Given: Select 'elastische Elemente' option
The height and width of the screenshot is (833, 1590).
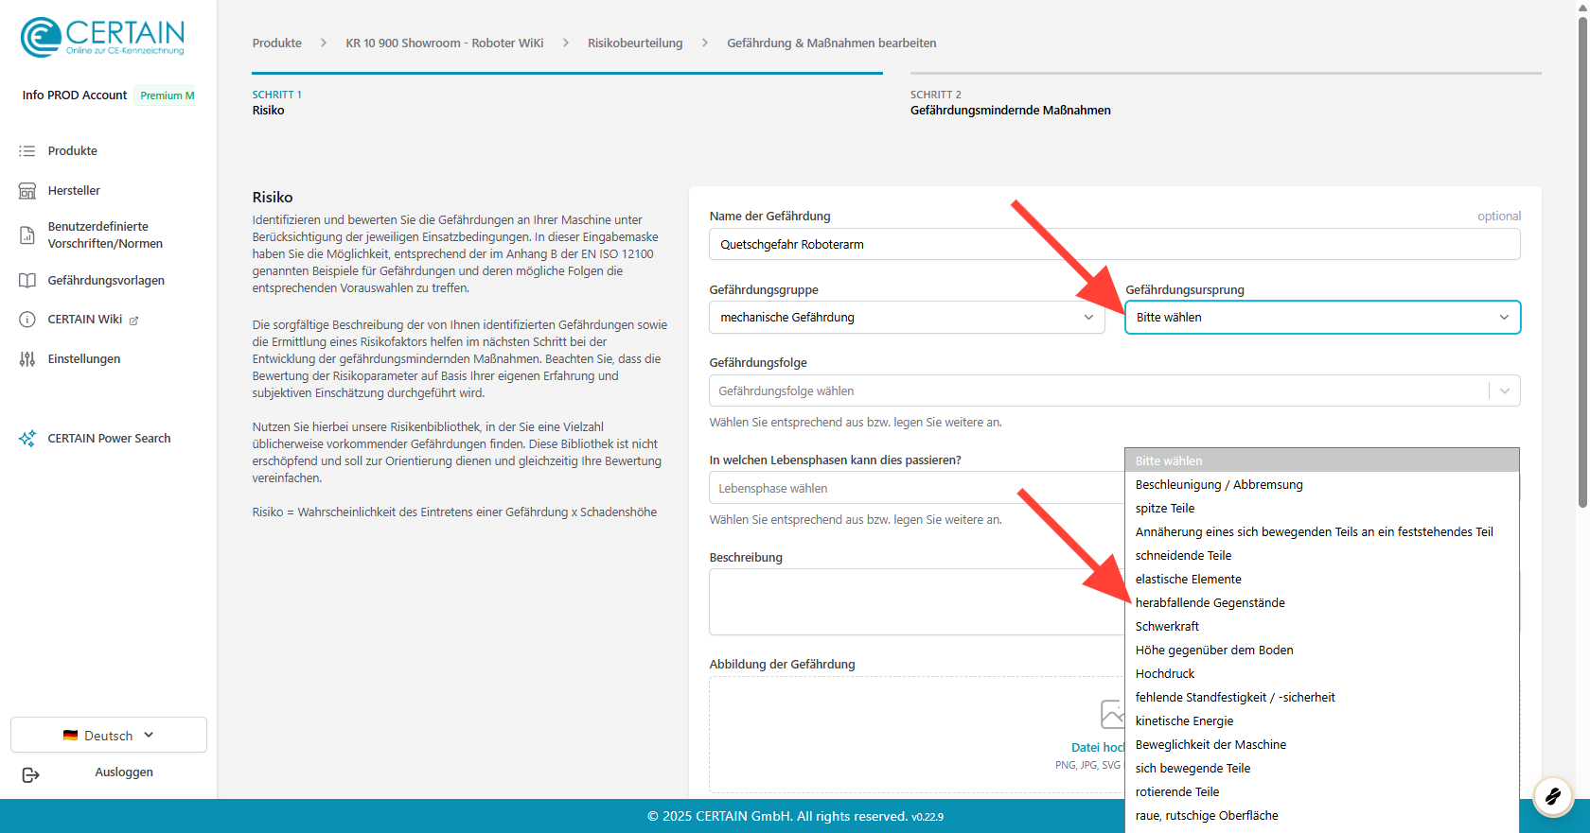Looking at the screenshot, I should pos(1322,579).
